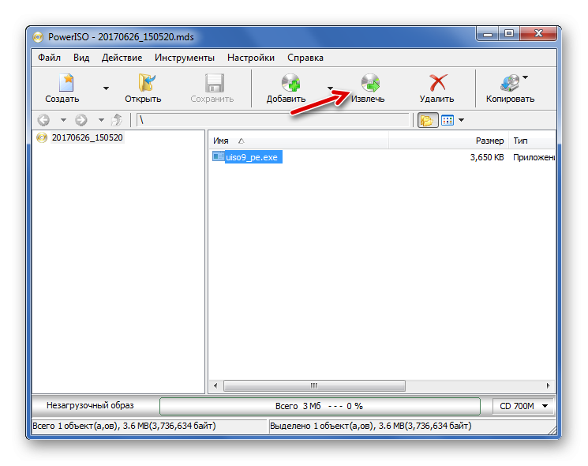The width and height of the screenshot is (588, 466).
Task: Expand dropdown arrow next to Добавить
Action: [331, 88]
